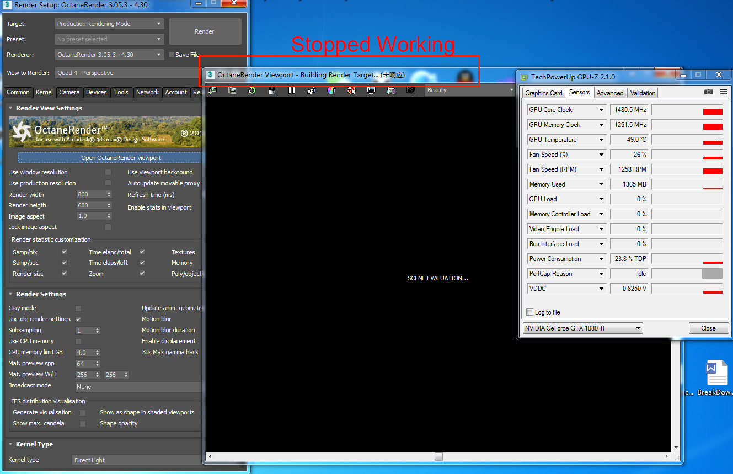The height and width of the screenshot is (474, 733).
Task: Collapse the Render View Settings rollout
Action: pos(10,108)
